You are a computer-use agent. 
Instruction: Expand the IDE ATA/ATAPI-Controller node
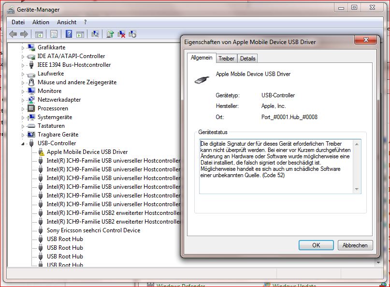tap(23, 57)
